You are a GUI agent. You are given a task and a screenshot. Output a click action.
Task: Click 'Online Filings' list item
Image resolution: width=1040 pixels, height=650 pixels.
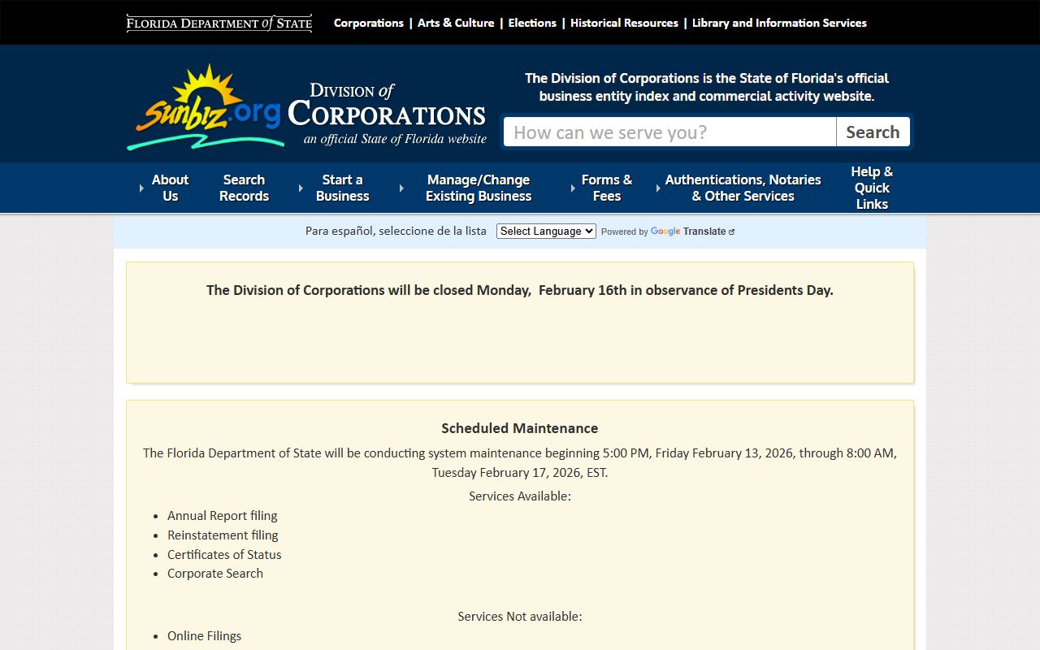coord(204,636)
